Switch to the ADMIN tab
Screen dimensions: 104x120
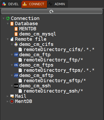coord(58,4)
